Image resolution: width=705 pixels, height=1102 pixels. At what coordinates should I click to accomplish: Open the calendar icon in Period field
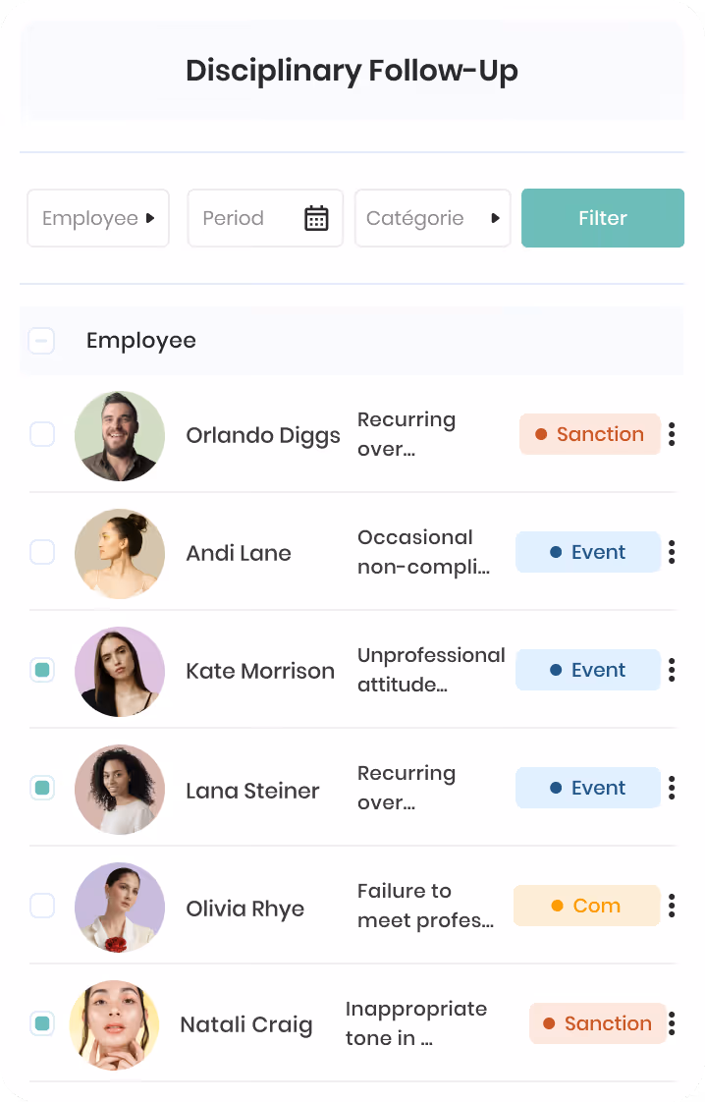[316, 218]
